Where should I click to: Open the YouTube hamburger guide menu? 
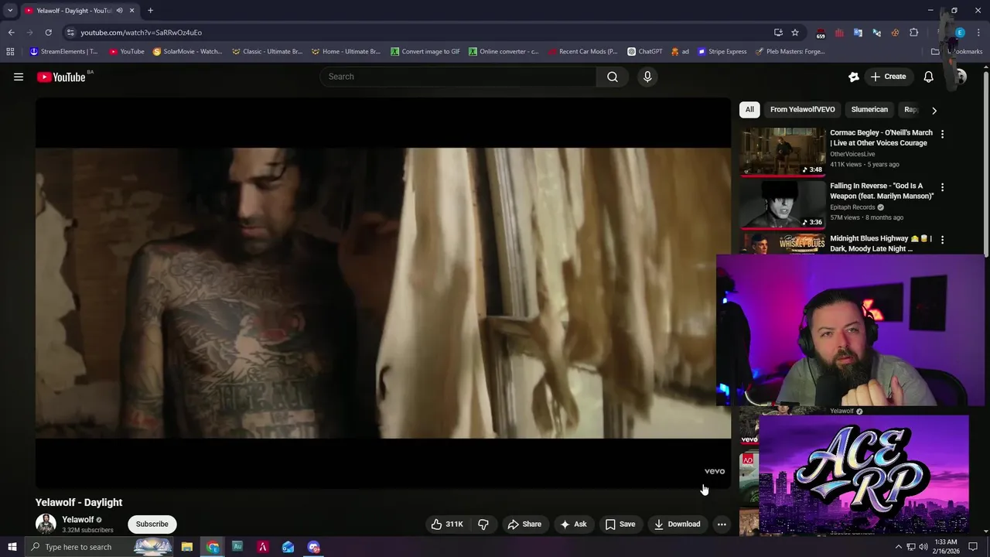coord(19,77)
